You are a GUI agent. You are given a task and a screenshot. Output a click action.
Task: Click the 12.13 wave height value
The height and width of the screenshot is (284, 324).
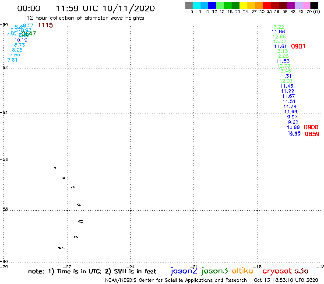[281, 51]
